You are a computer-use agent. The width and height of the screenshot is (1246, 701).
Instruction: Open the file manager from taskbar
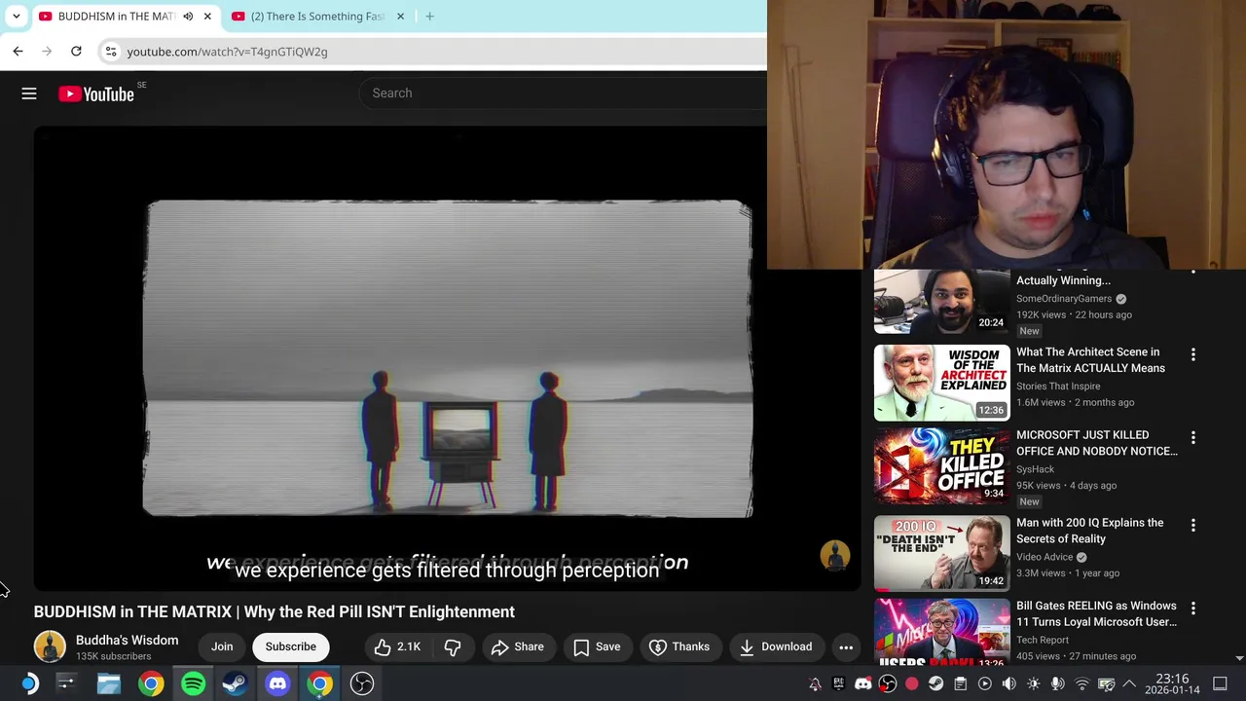point(108,683)
